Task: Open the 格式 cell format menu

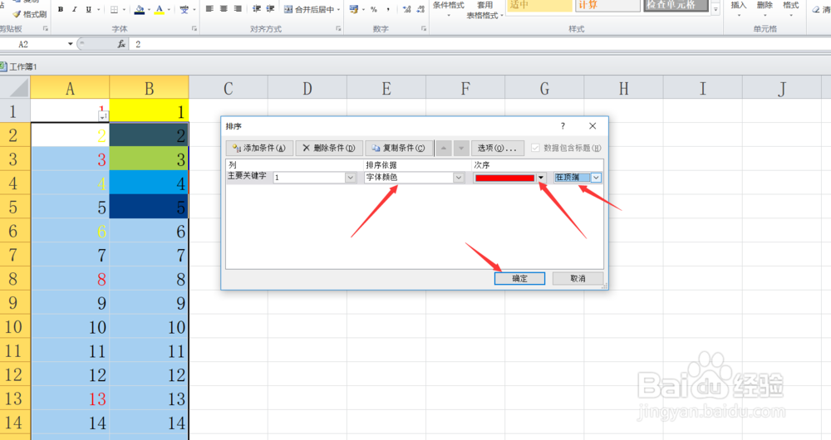Action: coord(791,8)
